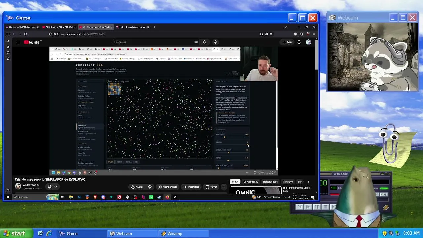Show more filter chips with right arrow

[x=308, y=182]
